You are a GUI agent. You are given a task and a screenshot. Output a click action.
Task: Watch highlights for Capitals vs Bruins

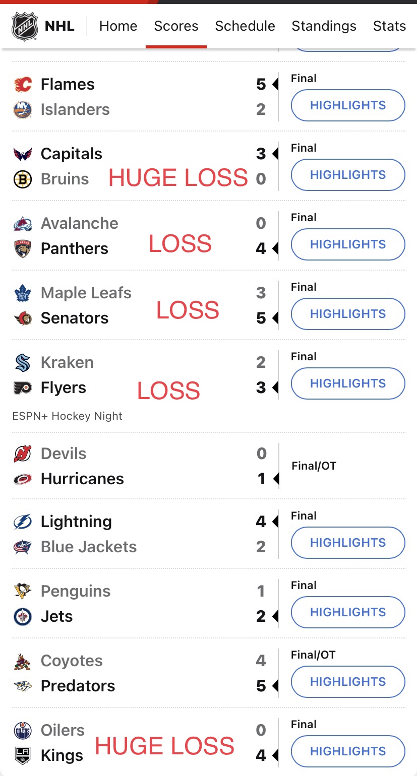pyautogui.click(x=348, y=175)
